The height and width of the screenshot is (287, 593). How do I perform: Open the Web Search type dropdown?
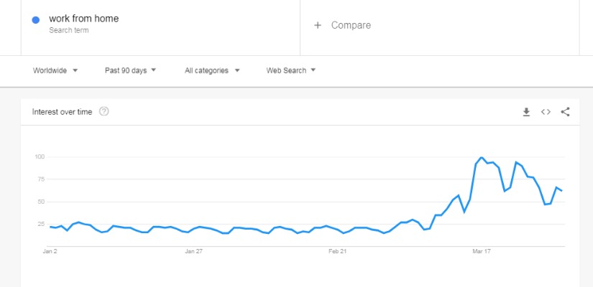coord(291,70)
